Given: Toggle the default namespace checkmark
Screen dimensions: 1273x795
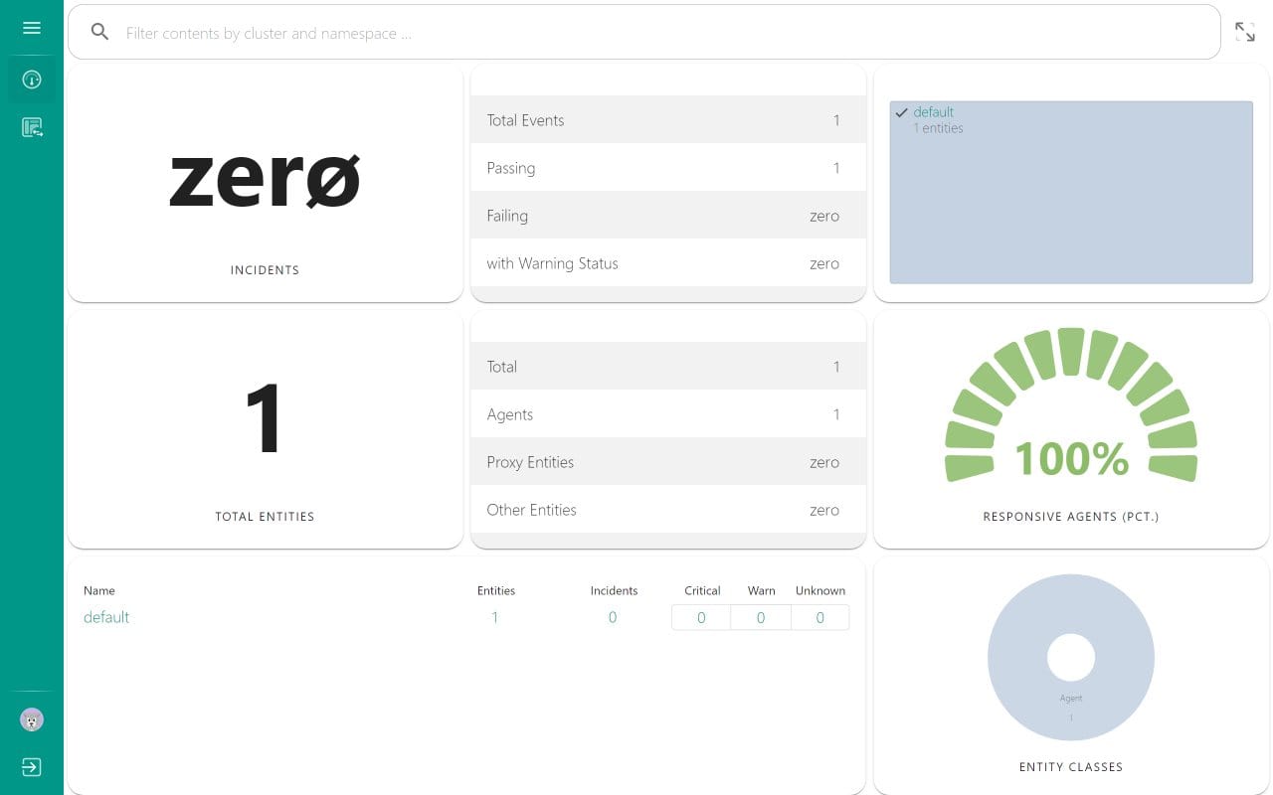Looking at the screenshot, I should pos(902,112).
